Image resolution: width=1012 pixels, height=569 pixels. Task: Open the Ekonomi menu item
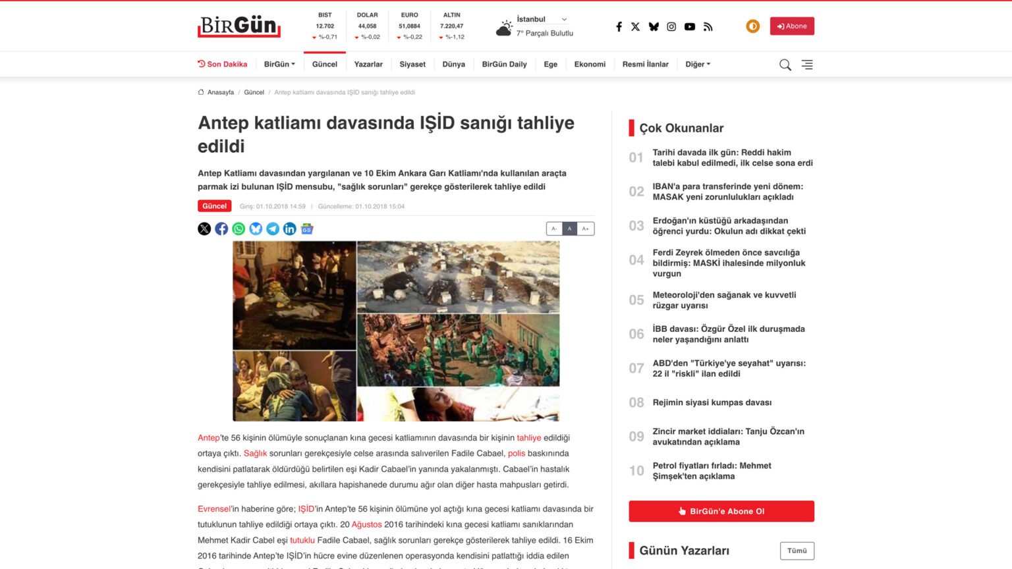(x=590, y=65)
